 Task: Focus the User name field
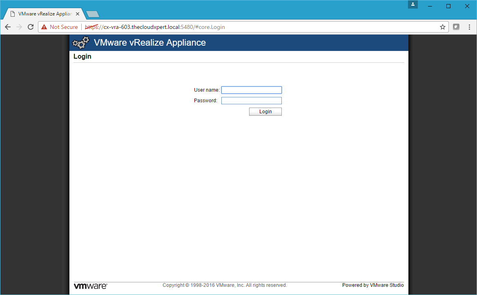(251, 90)
